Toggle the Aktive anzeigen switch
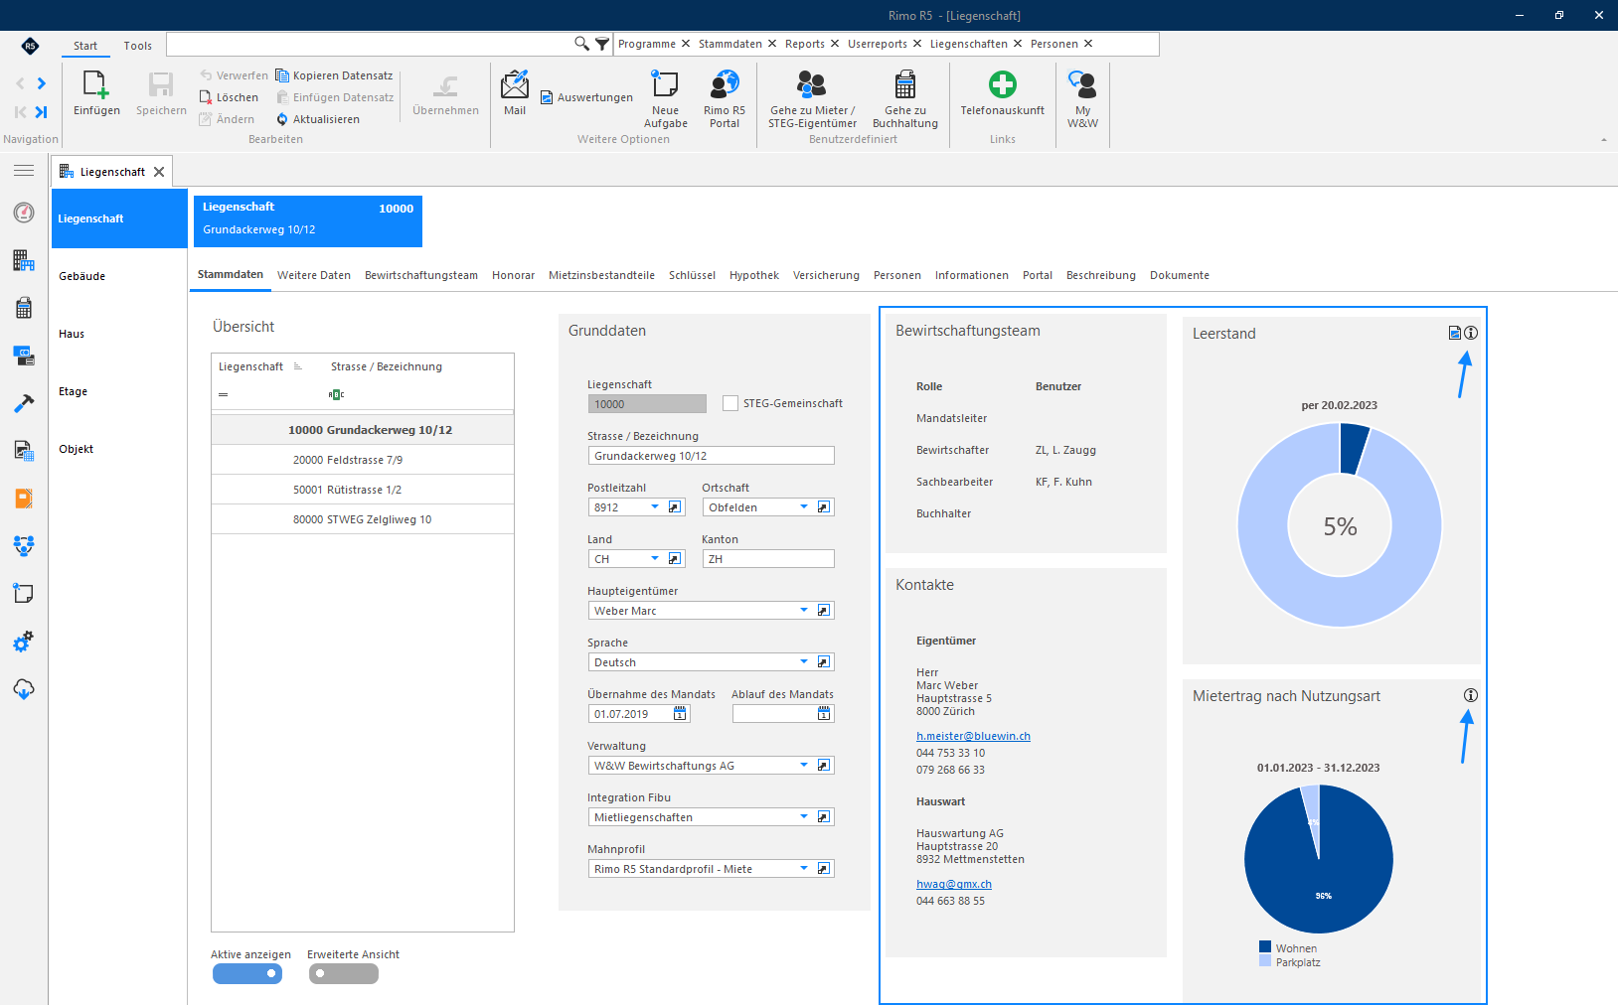 tap(247, 974)
